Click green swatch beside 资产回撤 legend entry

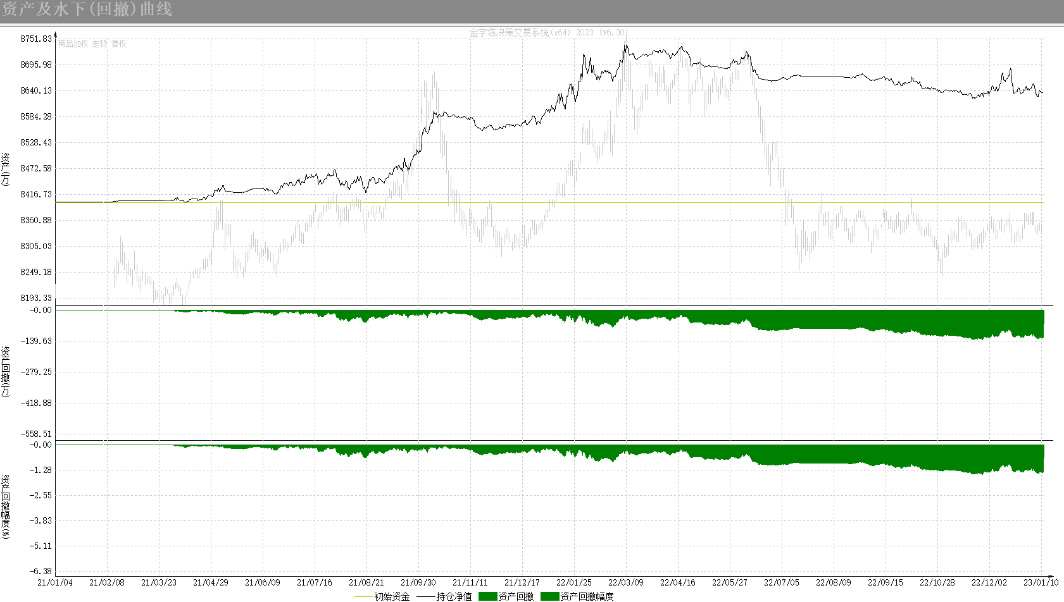pos(487,596)
